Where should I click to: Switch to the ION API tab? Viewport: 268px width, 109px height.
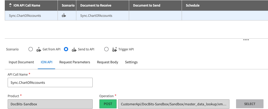46,62
